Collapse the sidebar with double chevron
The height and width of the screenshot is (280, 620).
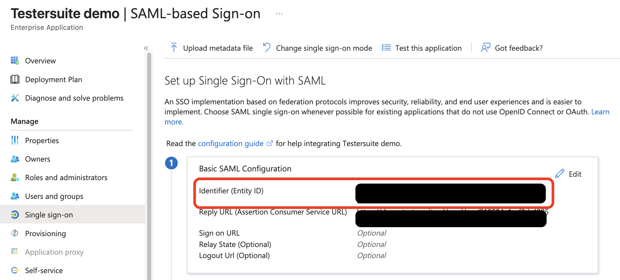146,48
